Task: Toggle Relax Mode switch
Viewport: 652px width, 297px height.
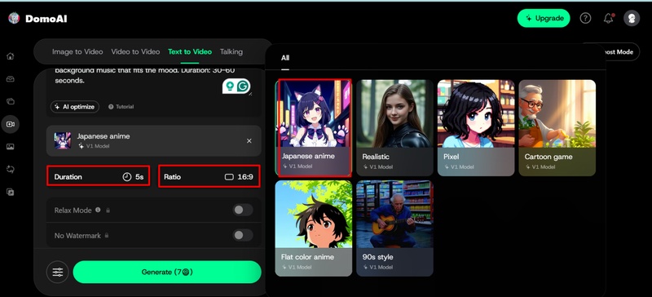Action: (242, 210)
